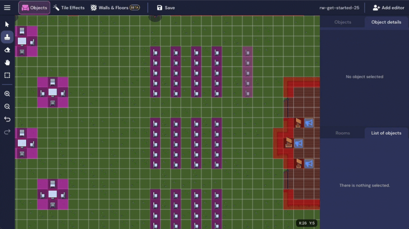Zoom in on the map
This screenshot has height=229, width=409.
click(x=7, y=94)
